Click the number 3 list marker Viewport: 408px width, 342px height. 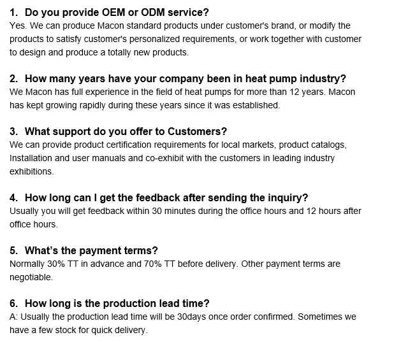pyautogui.click(x=13, y=131)
